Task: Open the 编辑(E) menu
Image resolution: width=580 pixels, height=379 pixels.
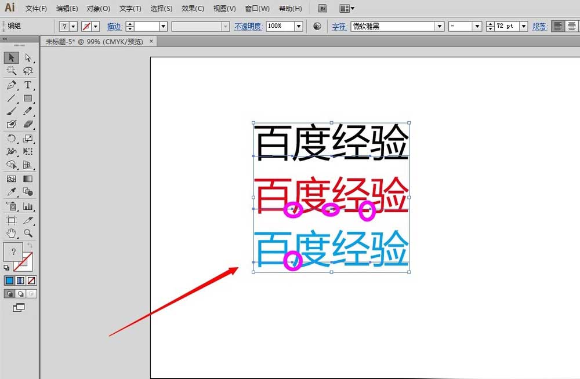Action: coord(67,9)
